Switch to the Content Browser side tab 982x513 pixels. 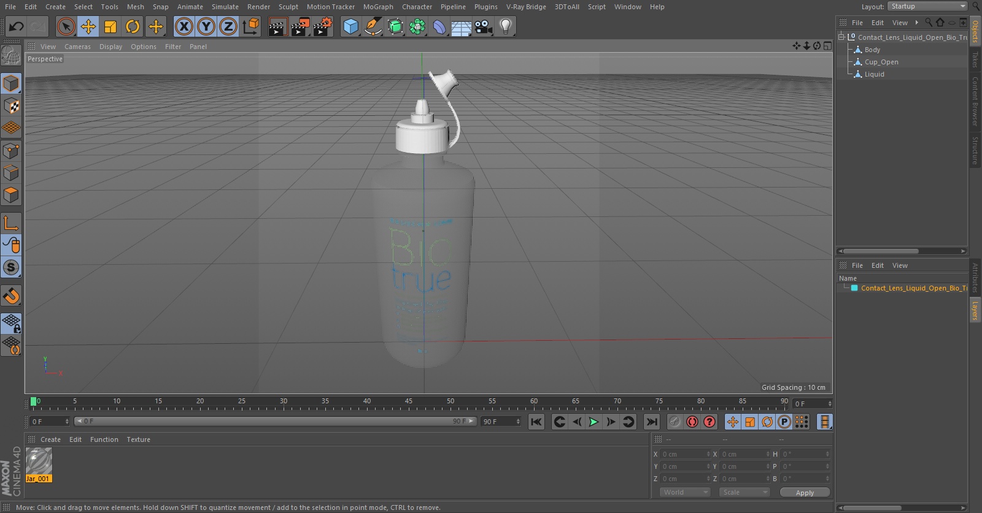click(975, 102)
